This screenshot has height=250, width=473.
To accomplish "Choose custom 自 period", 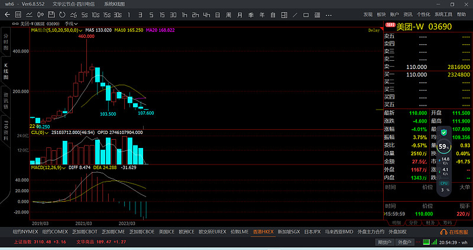I will pos(273,15).
